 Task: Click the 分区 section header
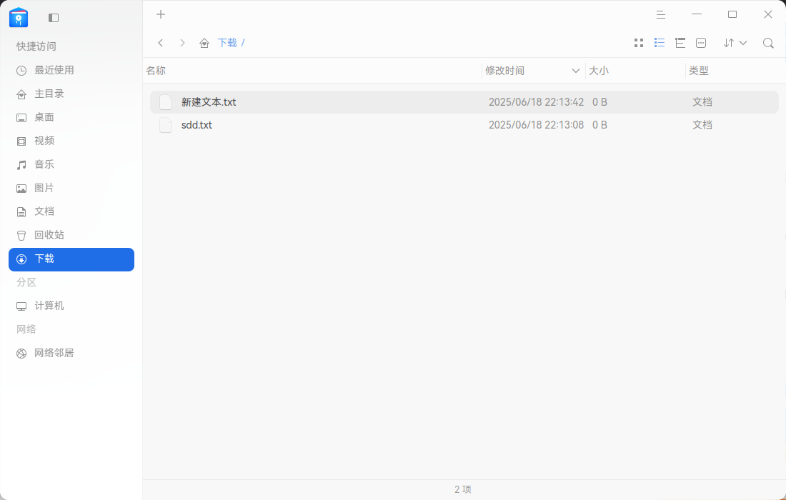tap(26, 283)
